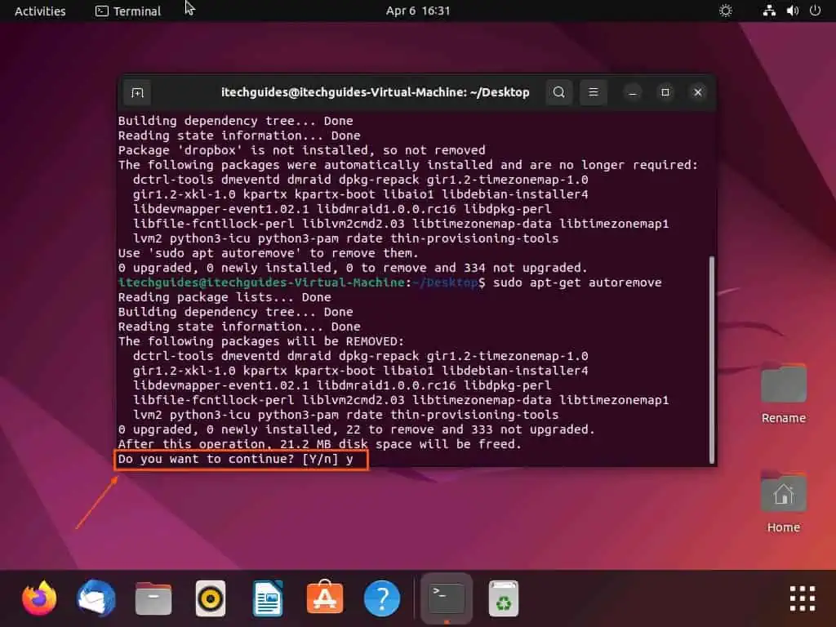This screenshot has height=627, width=836.
Task: Open LibreOffice Writer from the dock
Action: pyautogui.click(x=267, y=598)
